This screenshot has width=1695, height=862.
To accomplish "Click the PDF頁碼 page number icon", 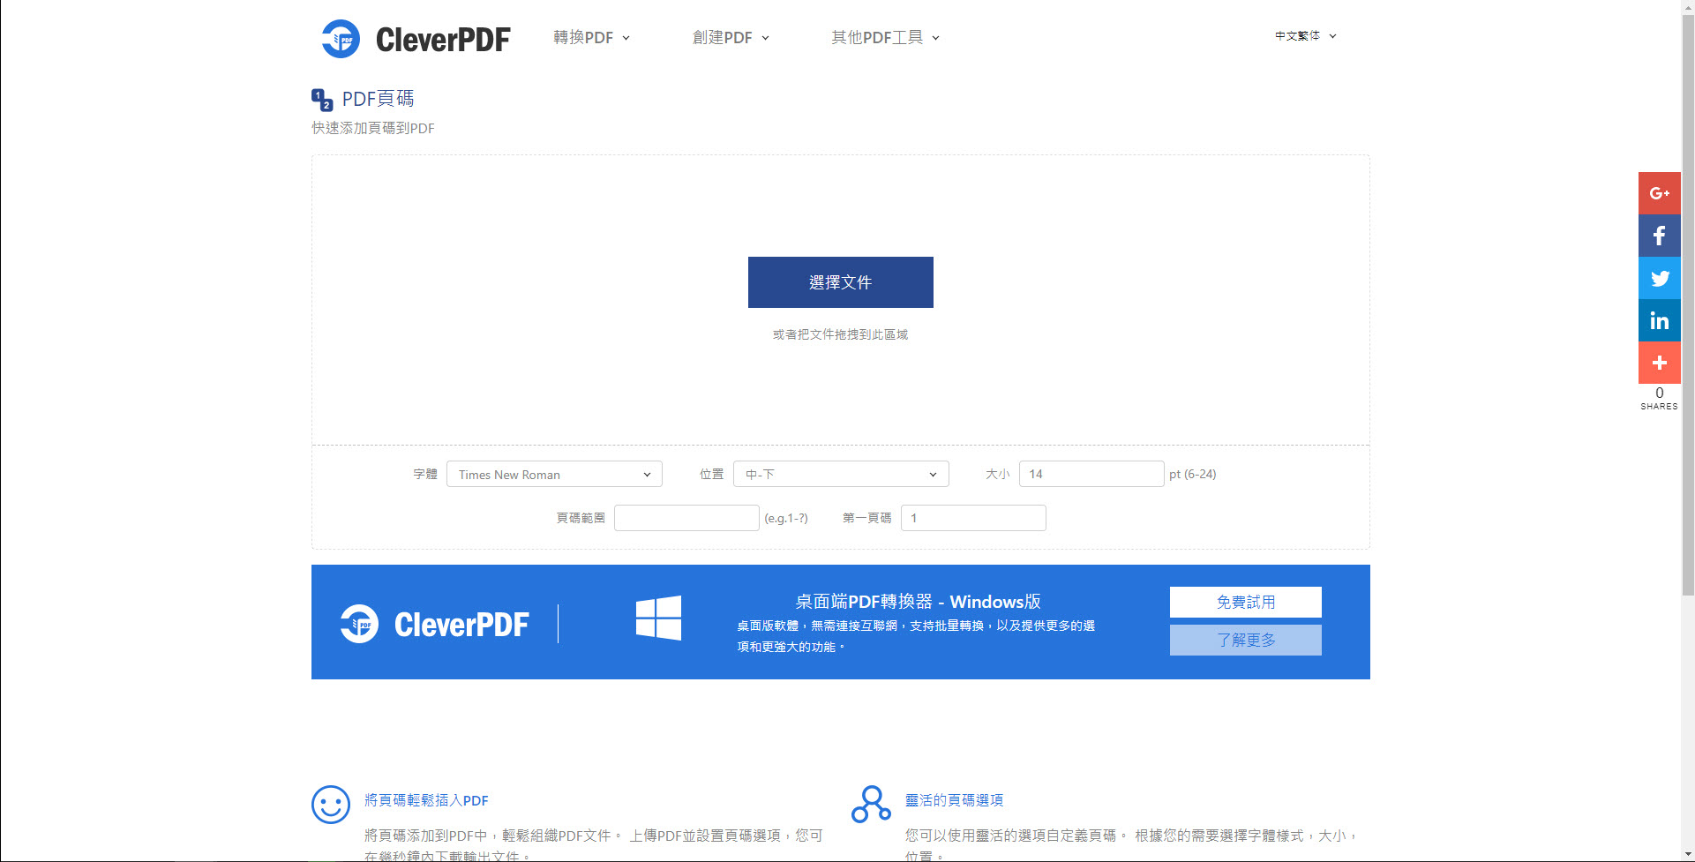I will (x=322, y=99).
